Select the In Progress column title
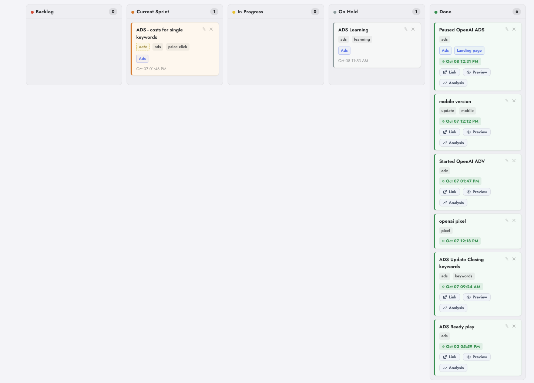 [x=250, y=12]
